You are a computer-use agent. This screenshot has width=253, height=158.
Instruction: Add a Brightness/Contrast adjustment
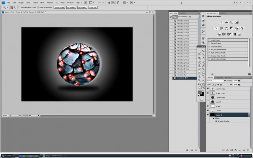(x=221, y=22)
